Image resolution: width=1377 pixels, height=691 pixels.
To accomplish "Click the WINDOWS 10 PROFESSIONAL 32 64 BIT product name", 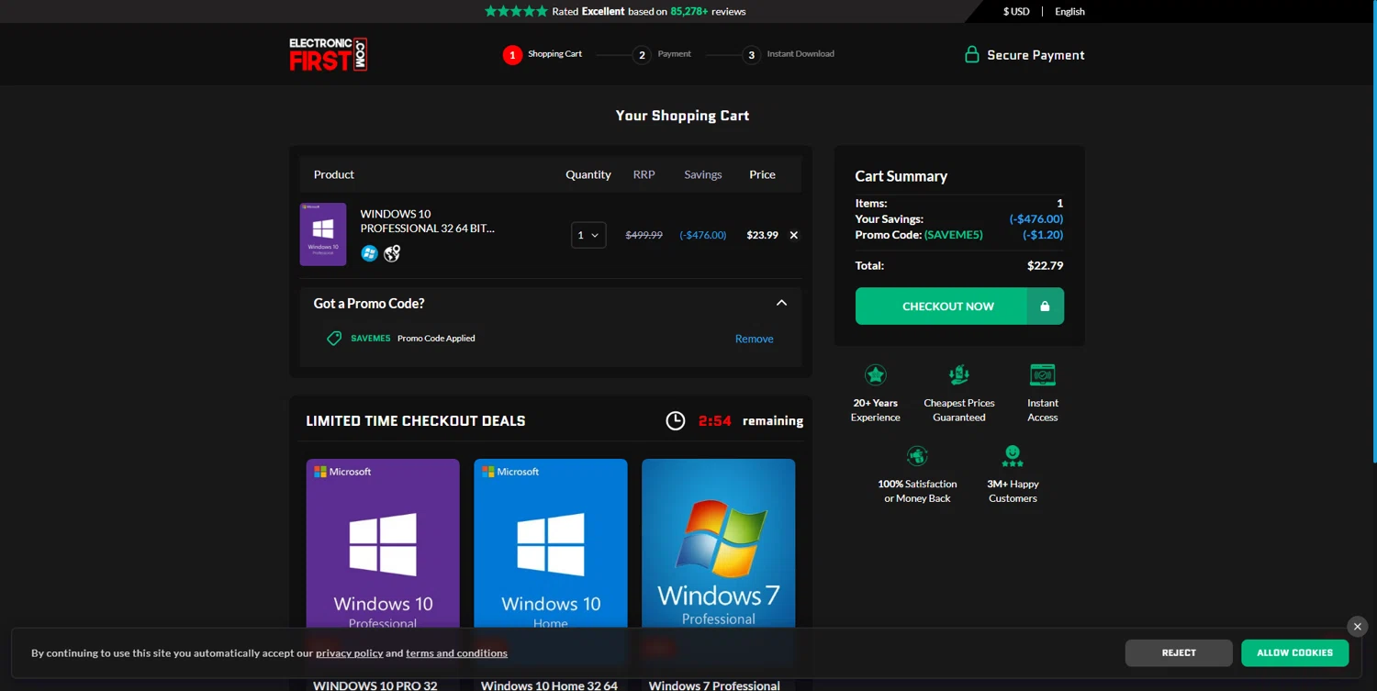I will pyautogui.click(x=427, y=221).
